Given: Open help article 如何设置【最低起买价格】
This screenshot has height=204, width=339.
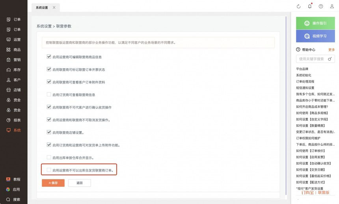Looking at the screenshot, I should [314, 176].
